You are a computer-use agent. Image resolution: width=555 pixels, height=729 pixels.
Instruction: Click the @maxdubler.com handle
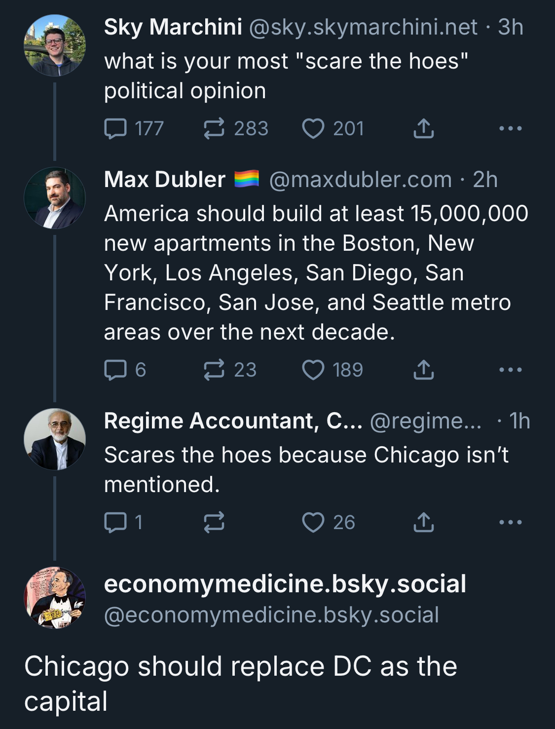pyautogui.click(x=360, y=180)
